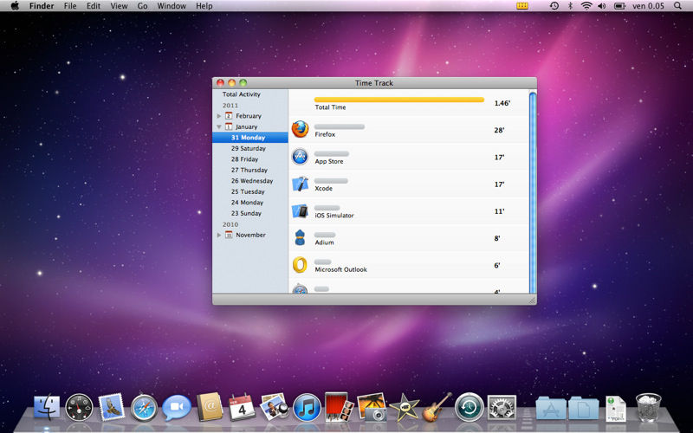Open Time Machine from the Dock

[469, 407]
